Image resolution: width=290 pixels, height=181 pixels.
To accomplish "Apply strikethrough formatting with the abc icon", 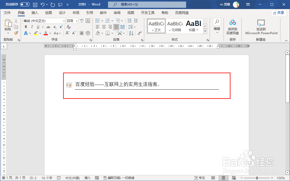I will point(48,27).
